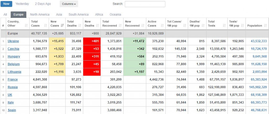Screen dimensions: 269x114
Task: Select the 2 Days Ago view
Action: tap(43, 4)
